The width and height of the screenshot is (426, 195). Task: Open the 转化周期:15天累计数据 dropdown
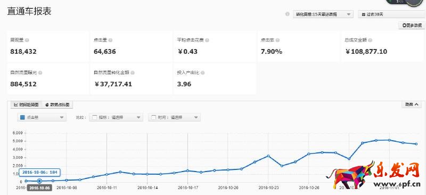[x=323, y=14]
